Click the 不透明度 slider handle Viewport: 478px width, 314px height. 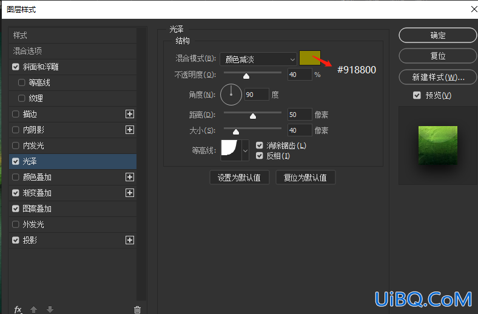(246, 76)
